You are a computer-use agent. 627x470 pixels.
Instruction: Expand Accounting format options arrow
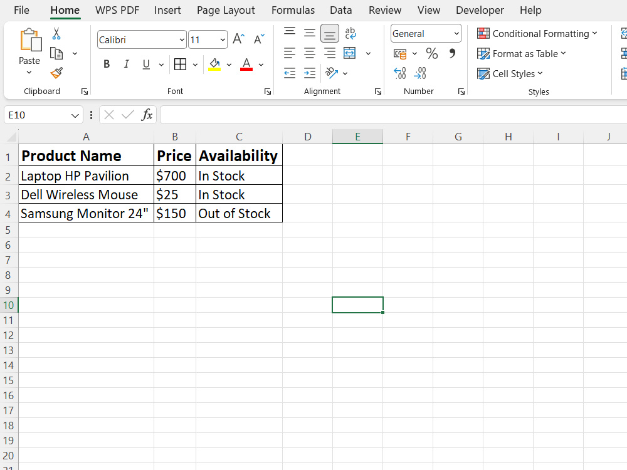click(414, 53)
